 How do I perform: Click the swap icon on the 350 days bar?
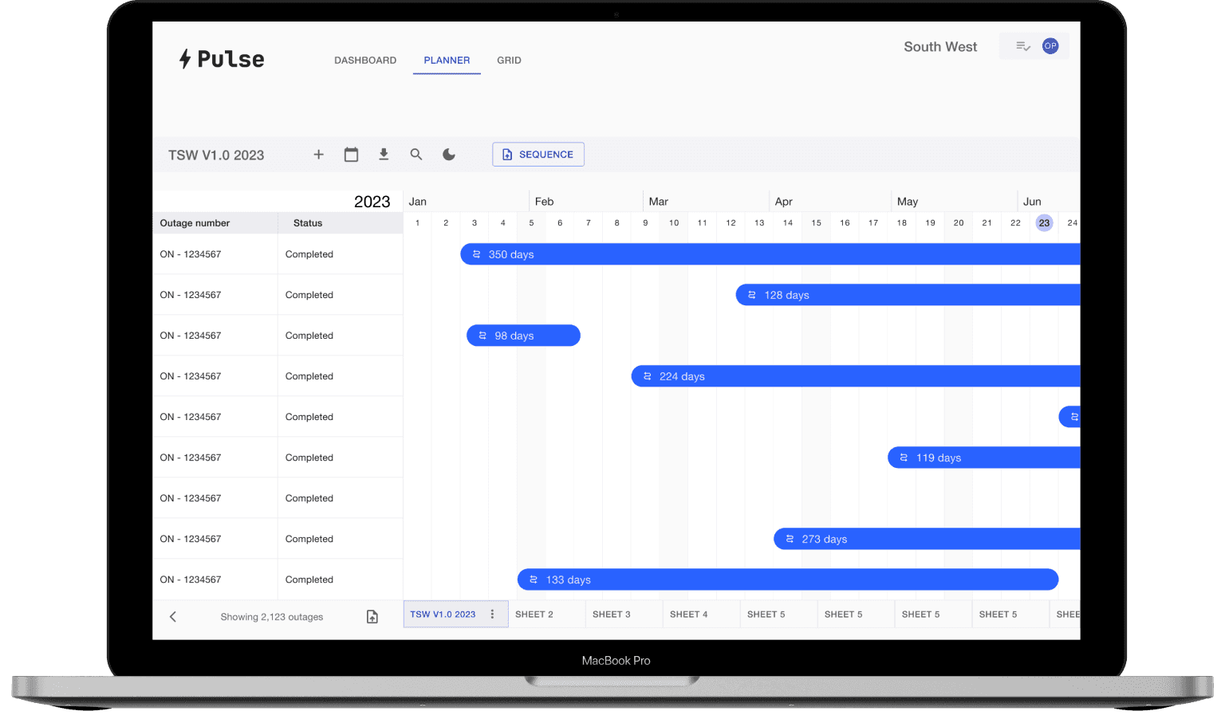pyautogui.click(x=476, y=254)
